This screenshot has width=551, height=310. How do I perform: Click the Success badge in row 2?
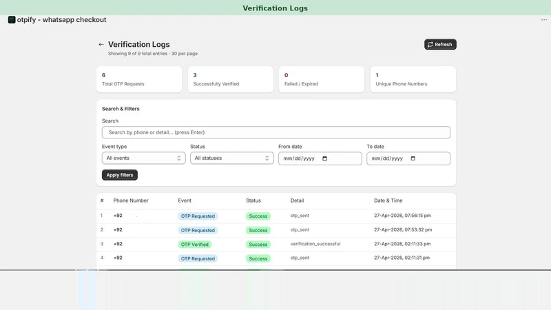258,230
